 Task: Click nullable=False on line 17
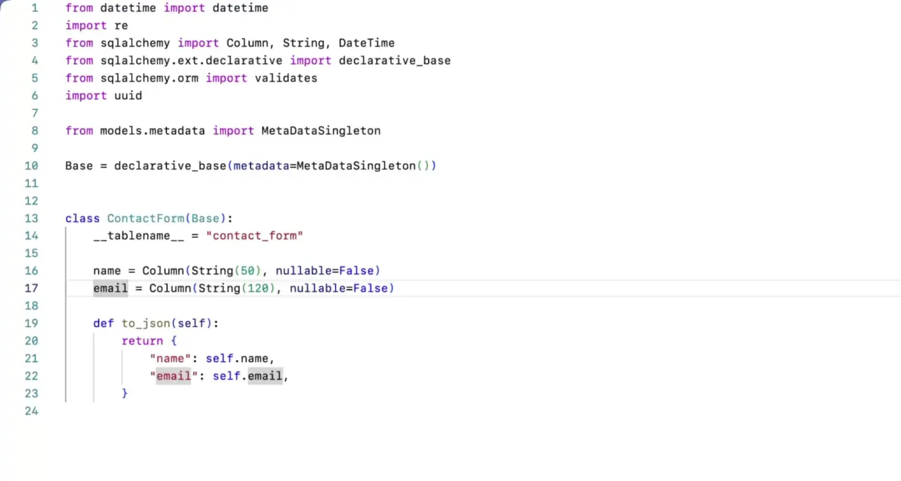(x=339, y=288)
